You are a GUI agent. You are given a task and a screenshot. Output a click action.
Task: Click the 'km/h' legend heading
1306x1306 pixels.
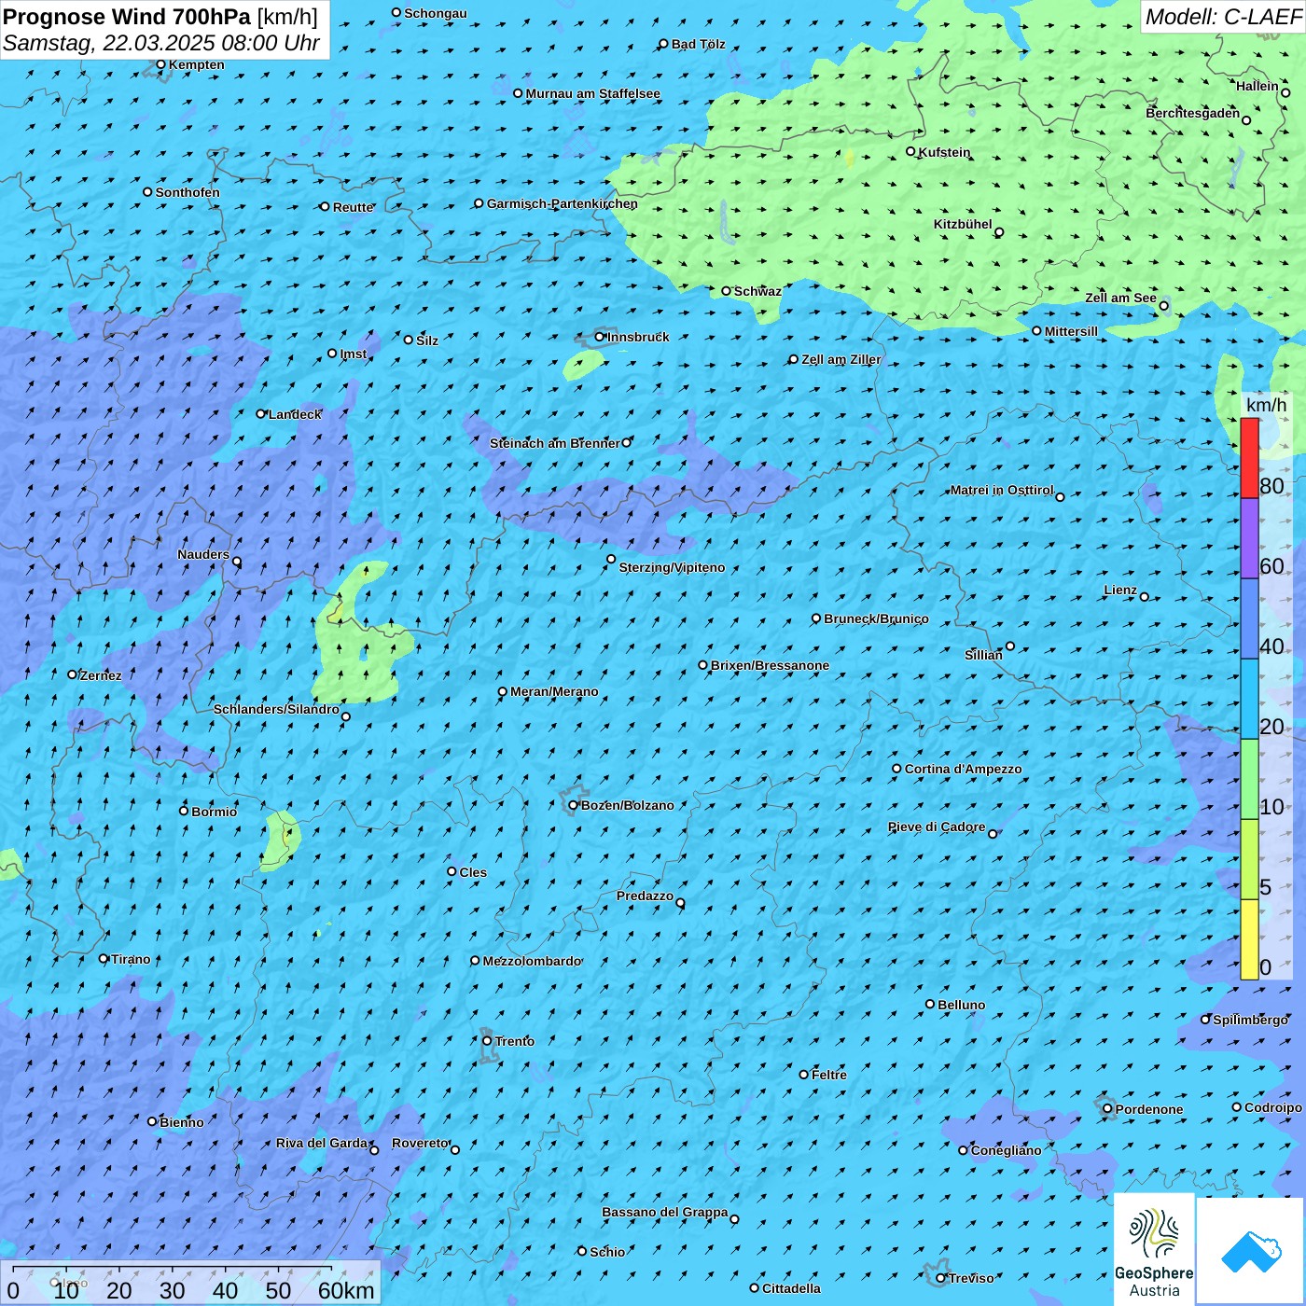click(1266, 405)
